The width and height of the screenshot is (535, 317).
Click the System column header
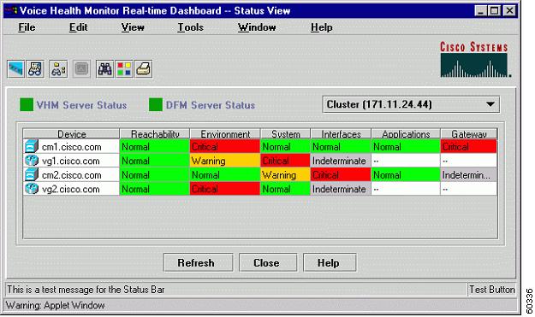(x=286, y=134)
